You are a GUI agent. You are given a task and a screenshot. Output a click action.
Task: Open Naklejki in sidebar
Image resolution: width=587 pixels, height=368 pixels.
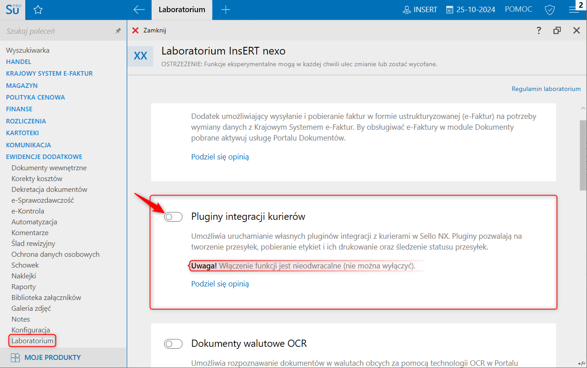tap(23, 276)
